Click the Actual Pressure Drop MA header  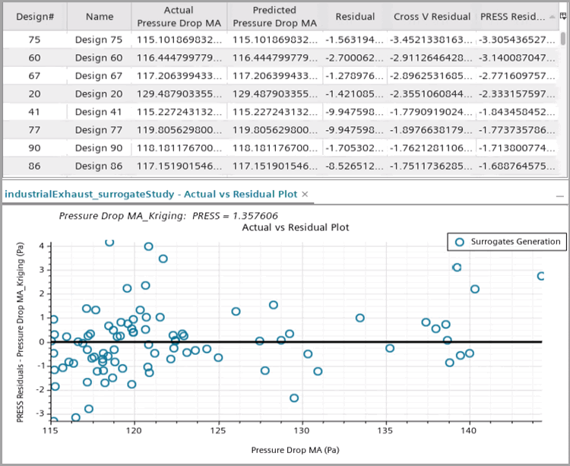click(x=179, y=16)
